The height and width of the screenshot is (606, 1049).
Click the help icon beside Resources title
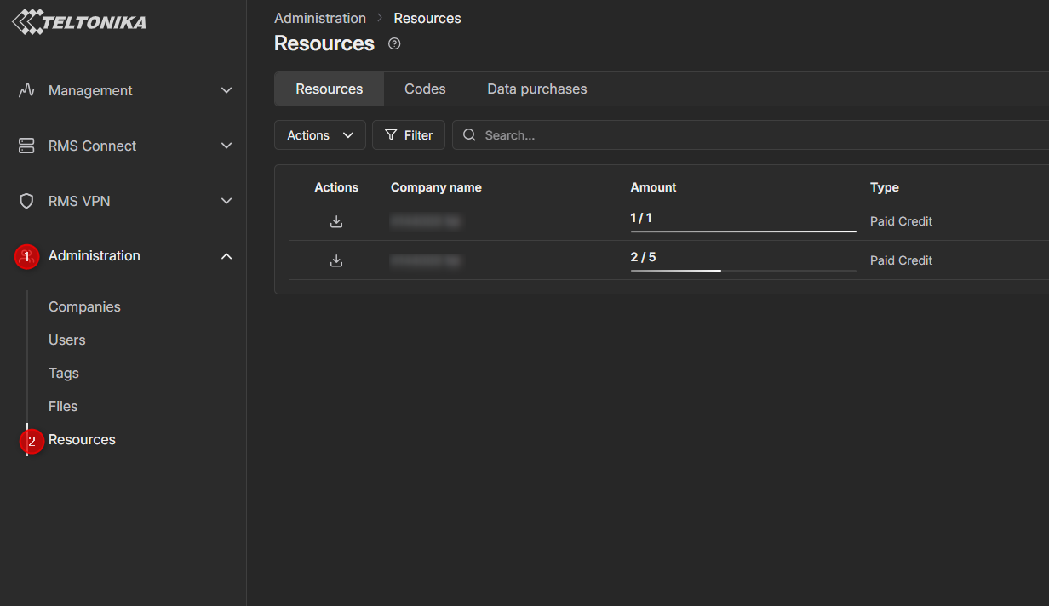[394, 44]
